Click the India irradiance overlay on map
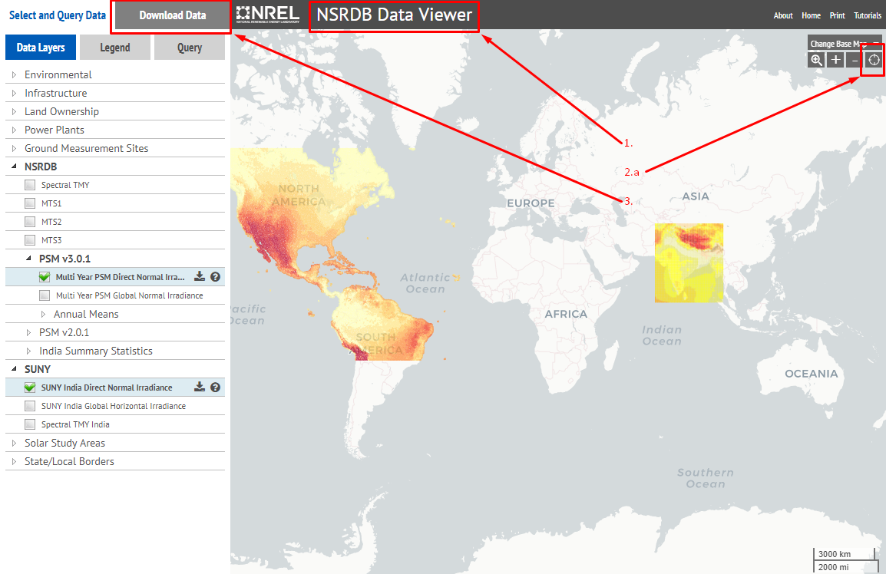 click(689, 262)
